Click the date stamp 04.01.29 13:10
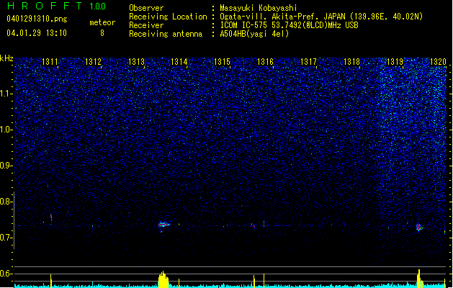Screen dimensions: 453x288 37,33
